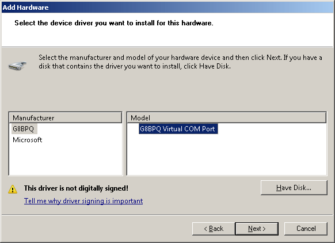Cancel the Add Hardware wizard
This screenshot has width=335, height=243.
(306, 229)
